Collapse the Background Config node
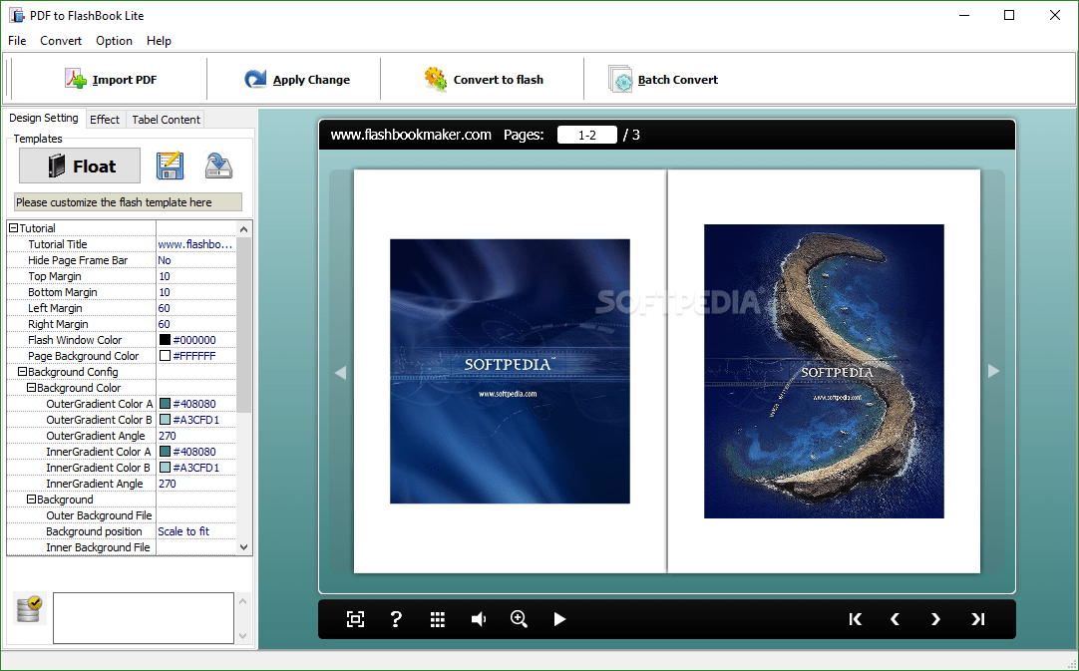 tap(22, 372)
